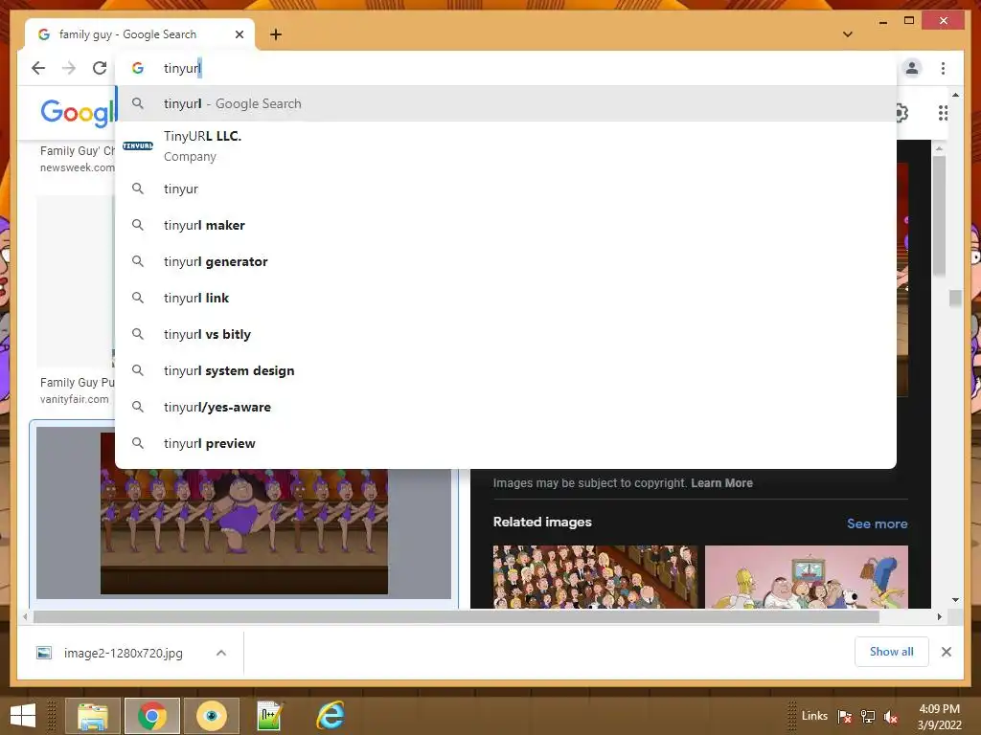Open the yellow eye app on taskbar
Viewport: 981px width, 735px height.
pyautogui.click(x=212, y=716)
